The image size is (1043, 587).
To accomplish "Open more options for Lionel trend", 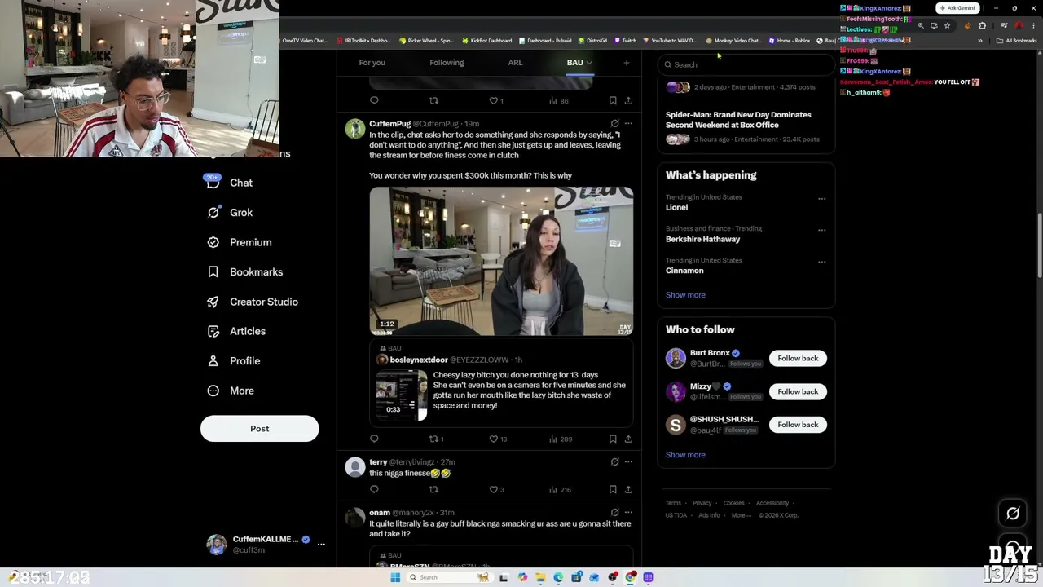I will coord(821,198).
